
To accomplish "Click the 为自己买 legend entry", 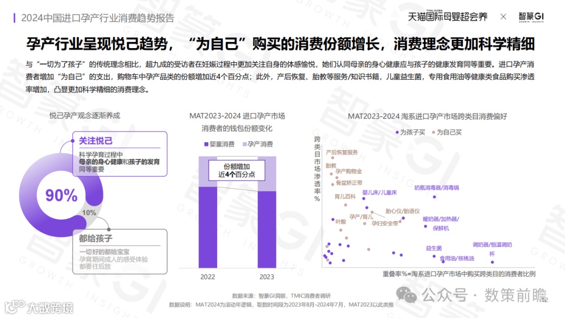I will 447,132.
